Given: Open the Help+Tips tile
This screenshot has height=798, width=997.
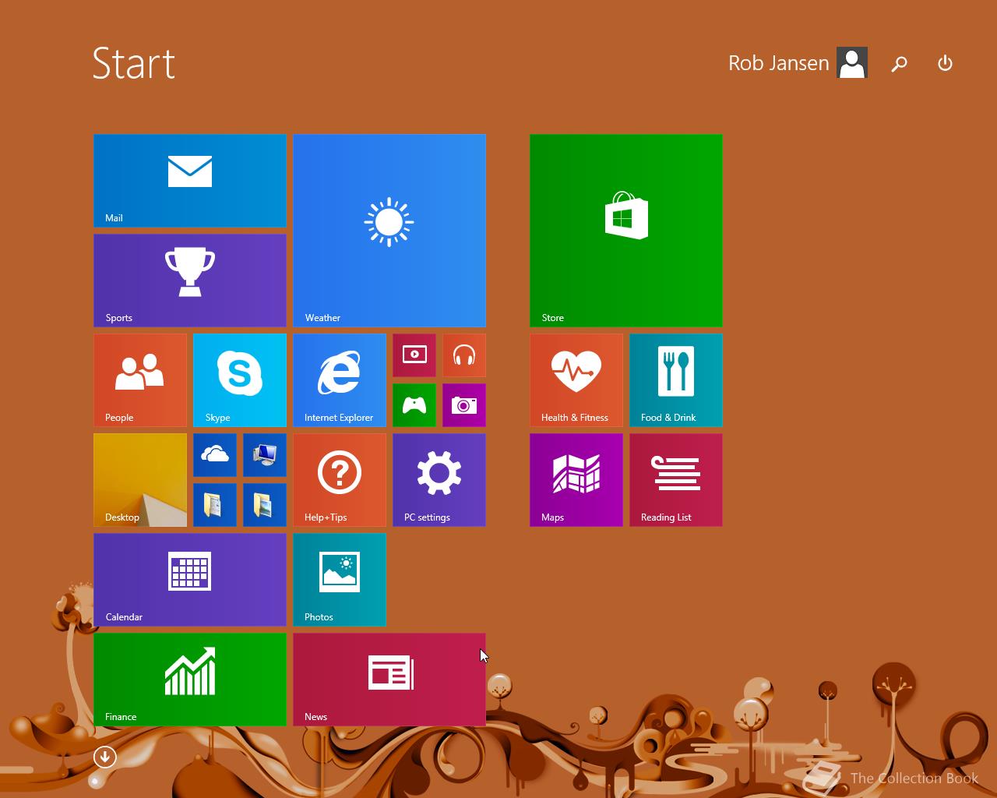Looking at the screenshot, I should (x=340, y=480).
